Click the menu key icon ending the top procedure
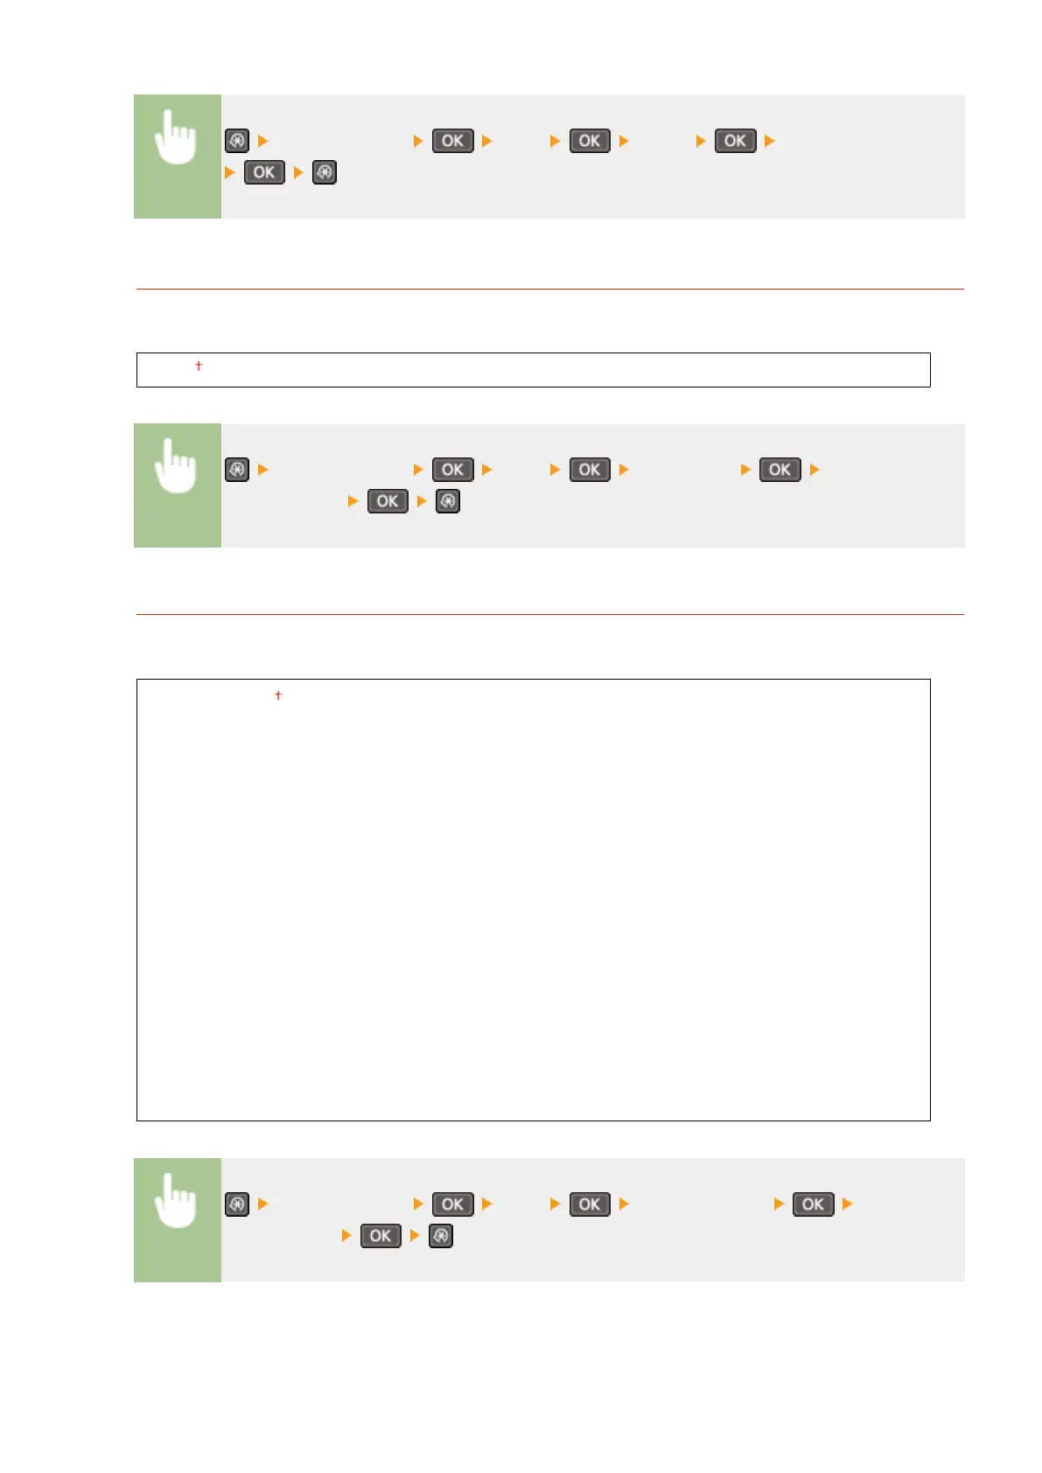The image size is (1042, 1473). [x=325, y=172]
